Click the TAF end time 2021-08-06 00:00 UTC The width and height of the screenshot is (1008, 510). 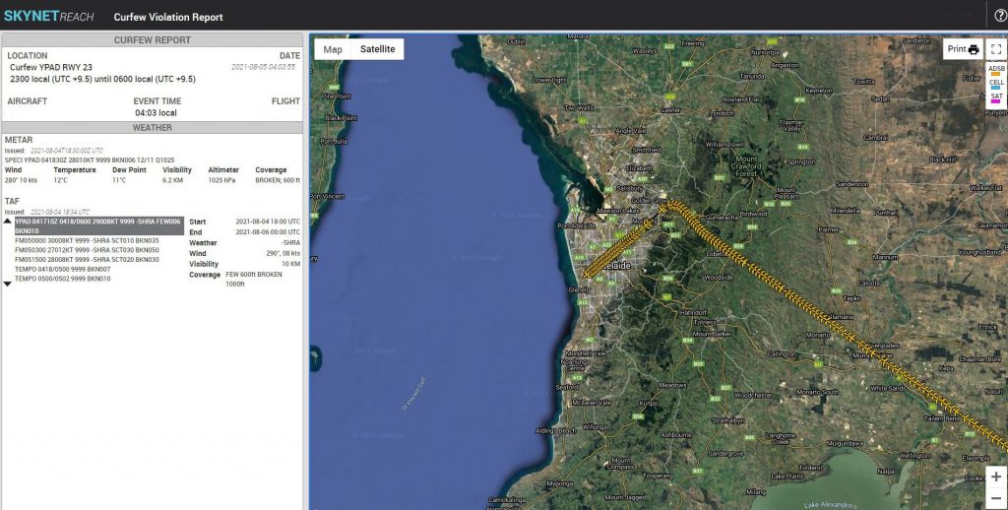(x=268, y=232)
